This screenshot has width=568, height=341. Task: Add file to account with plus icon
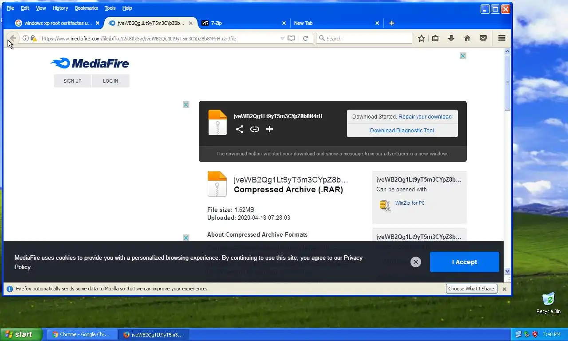click(269, 129)
